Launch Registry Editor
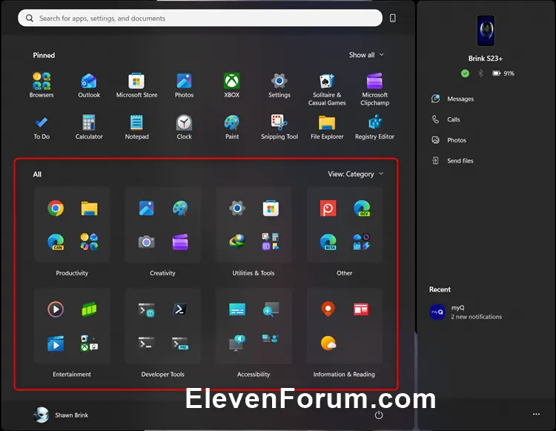Screen dimensions: 556x431 click(374, 127)
